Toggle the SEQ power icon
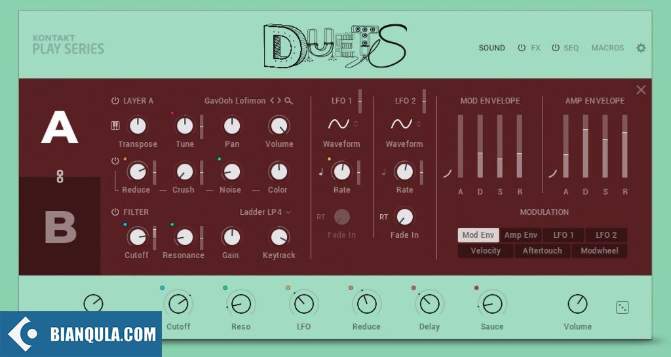The image size is (671, 357). 556,48
